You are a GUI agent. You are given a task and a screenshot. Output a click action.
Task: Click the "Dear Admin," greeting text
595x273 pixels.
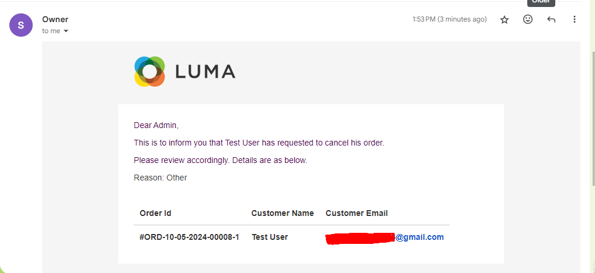point(156,125)
